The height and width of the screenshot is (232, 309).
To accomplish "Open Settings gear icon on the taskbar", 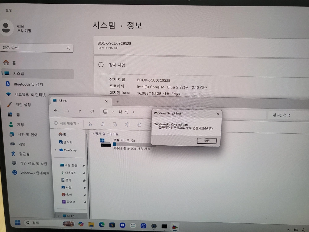I will tap(154, 226).
